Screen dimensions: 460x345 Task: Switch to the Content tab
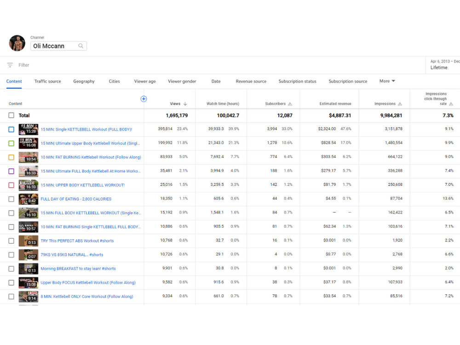(x=14, y=81)
